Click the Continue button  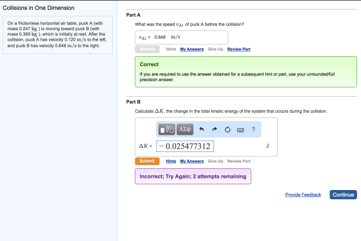pyautogui.click(x=343, y=195)
